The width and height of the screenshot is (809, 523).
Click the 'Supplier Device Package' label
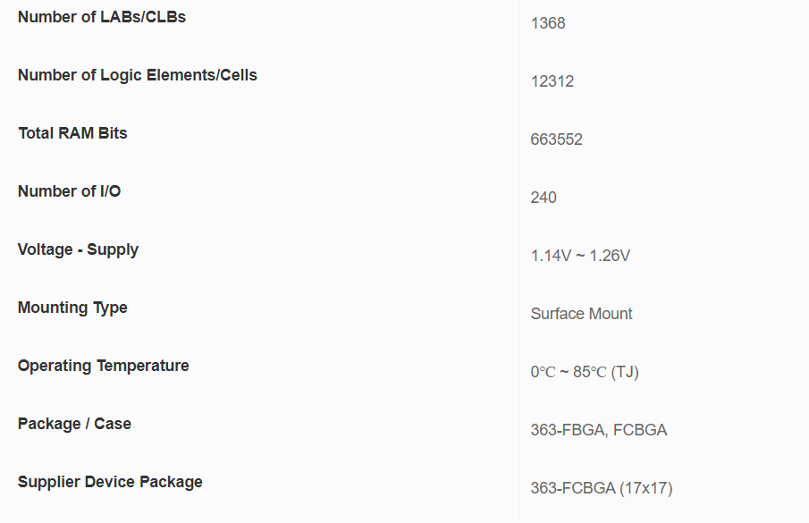110,482
